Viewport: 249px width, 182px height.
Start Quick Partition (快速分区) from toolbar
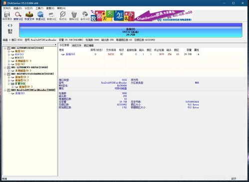click(40, 16)
